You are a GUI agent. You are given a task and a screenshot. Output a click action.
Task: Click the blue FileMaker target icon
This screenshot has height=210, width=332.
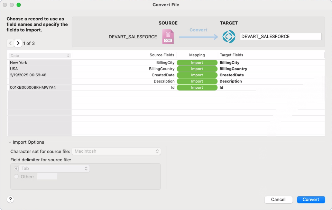coord(229,36)
